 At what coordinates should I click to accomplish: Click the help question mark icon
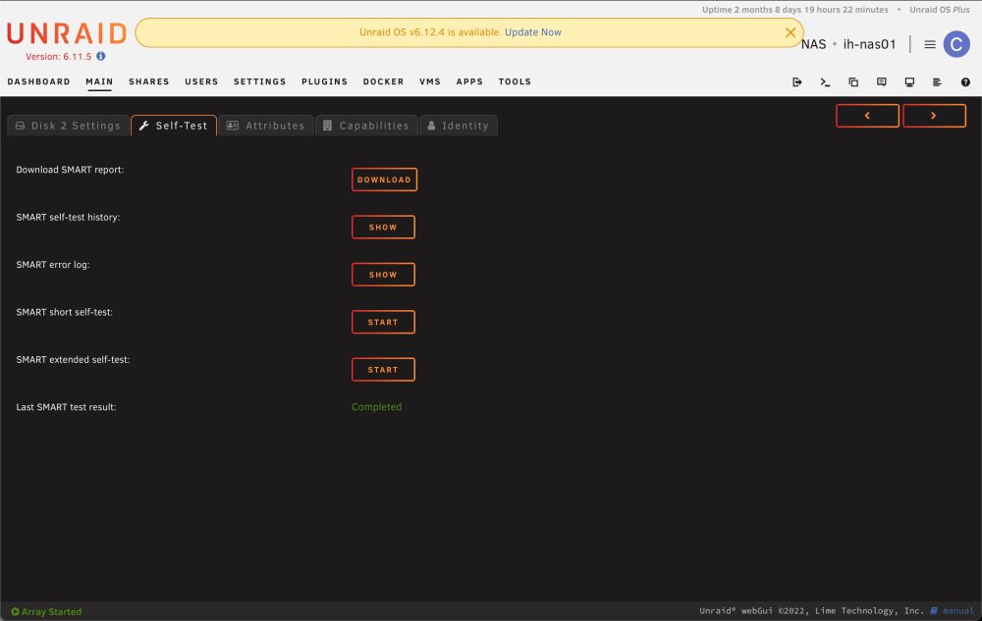point(965,82)
